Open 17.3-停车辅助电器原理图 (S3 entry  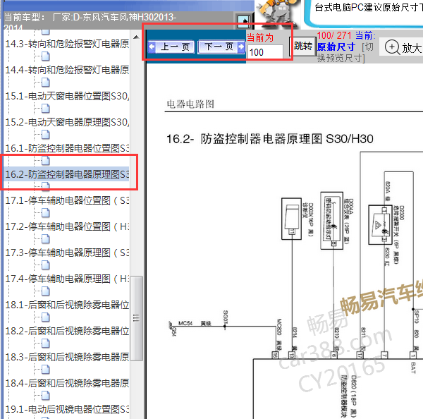[x=67, y=253]
